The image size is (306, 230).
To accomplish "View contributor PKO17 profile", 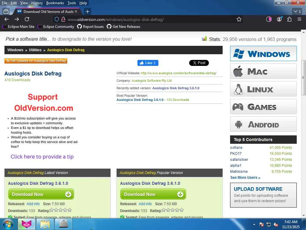I will (x=236, y=154).
